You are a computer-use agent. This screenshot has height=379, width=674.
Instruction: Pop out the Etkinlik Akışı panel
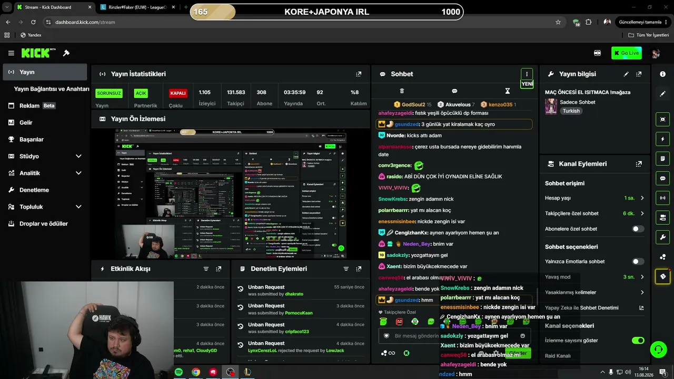(x=219, y=268)
